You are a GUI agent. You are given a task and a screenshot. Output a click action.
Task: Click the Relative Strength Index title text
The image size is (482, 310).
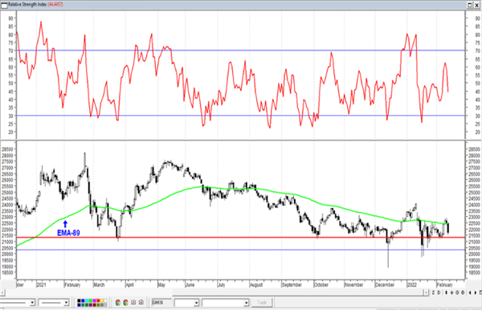coord(27,5)
